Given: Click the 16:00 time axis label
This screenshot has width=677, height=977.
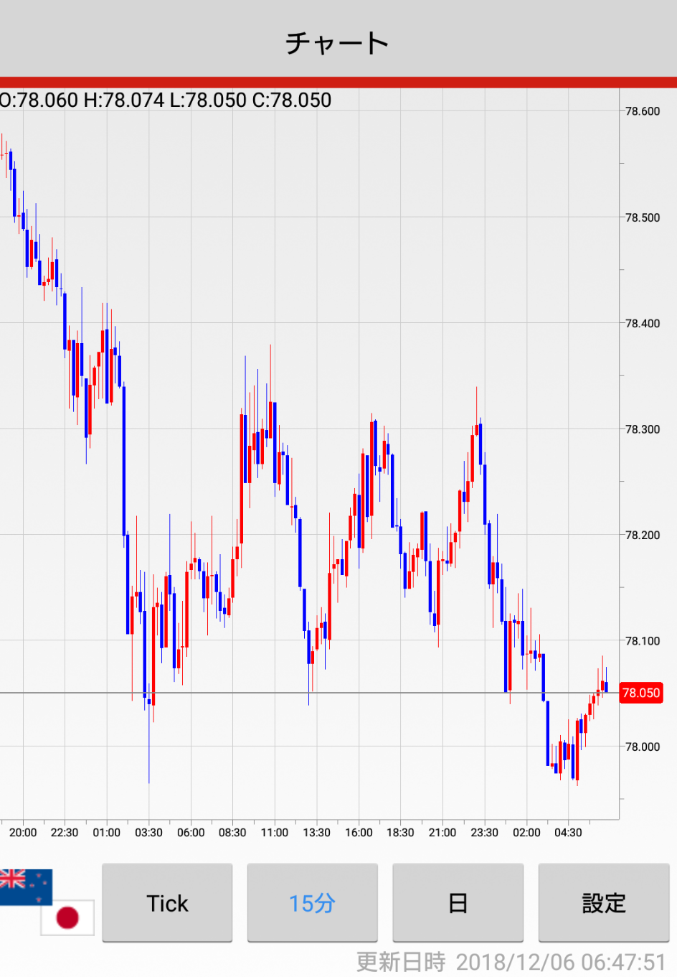Looking at the screenshot, I should [359, 833].
